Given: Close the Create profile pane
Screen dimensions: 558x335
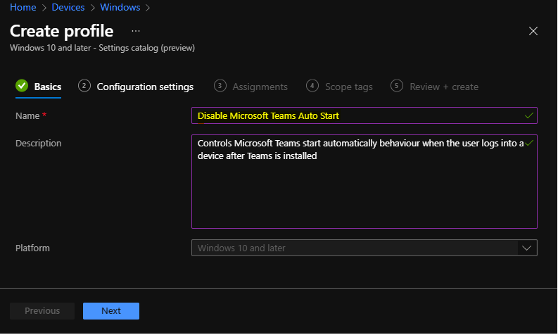Looking at the screenshot, I should pos(533,31).
